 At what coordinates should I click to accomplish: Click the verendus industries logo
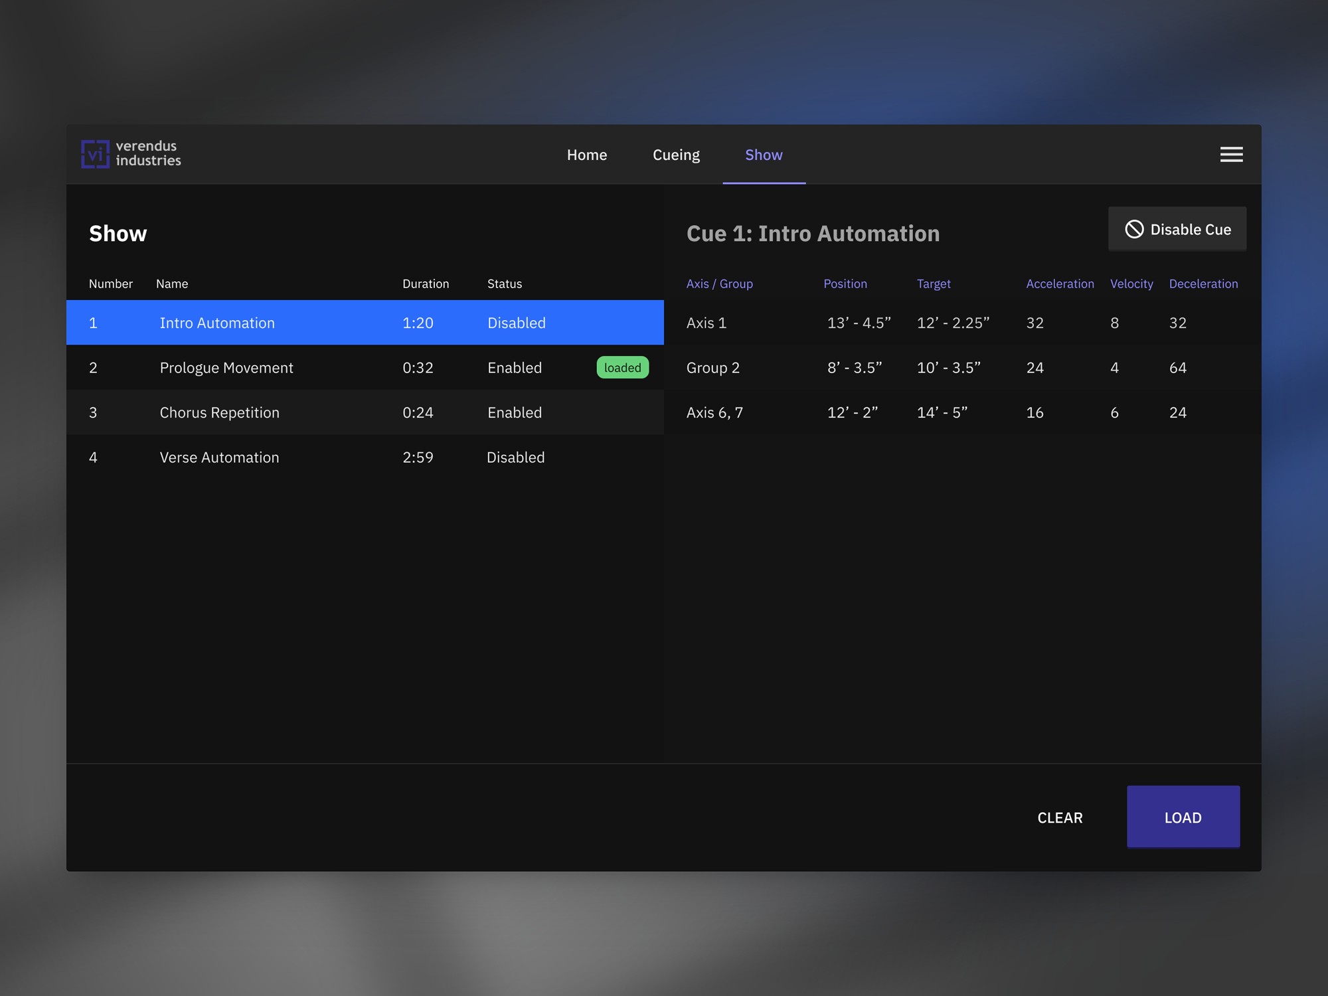130,154
